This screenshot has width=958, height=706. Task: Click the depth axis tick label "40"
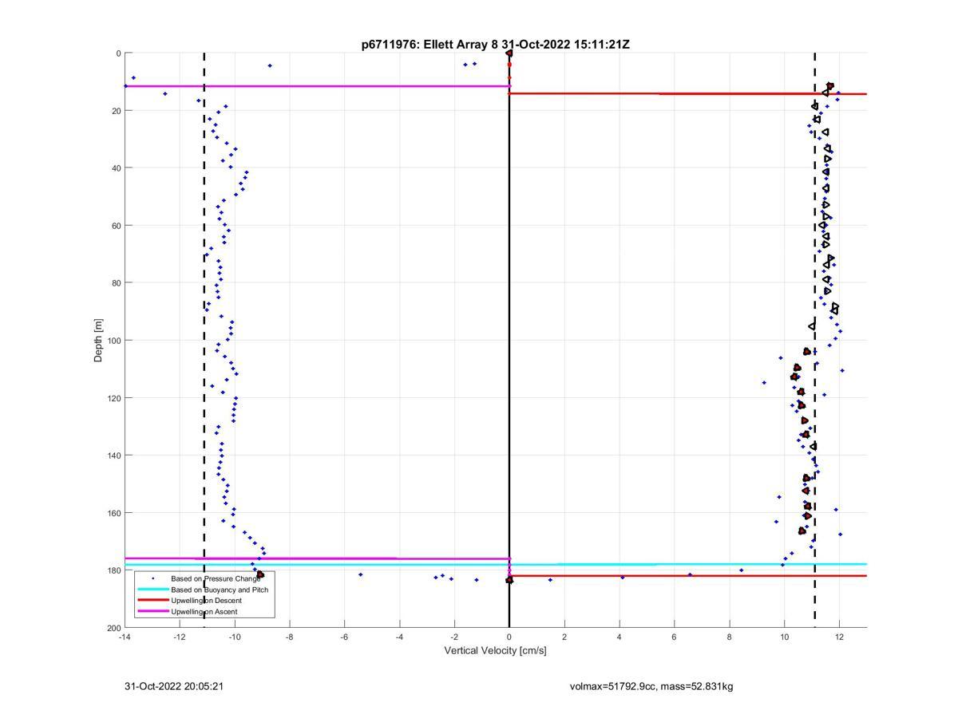click(x=117, y=168)
